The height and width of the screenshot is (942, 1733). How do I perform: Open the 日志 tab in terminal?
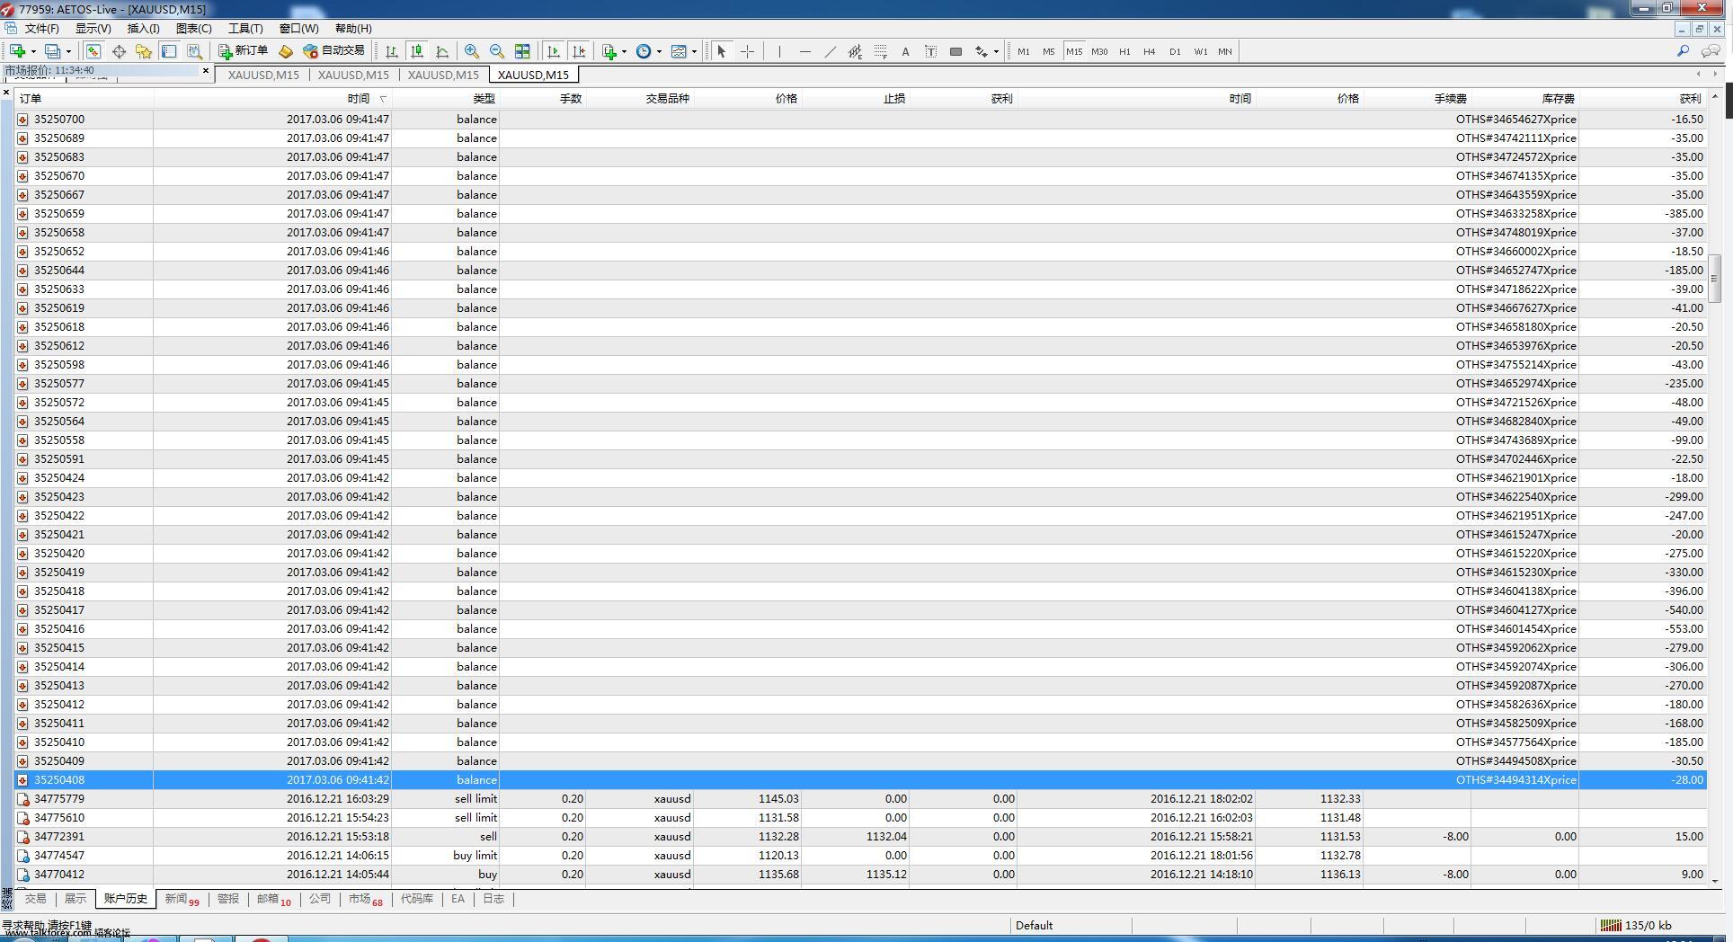coord(493,899)
